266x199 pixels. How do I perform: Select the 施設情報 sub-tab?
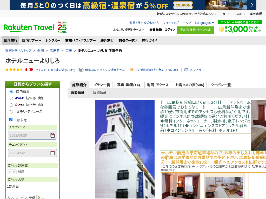pos(78,93)
